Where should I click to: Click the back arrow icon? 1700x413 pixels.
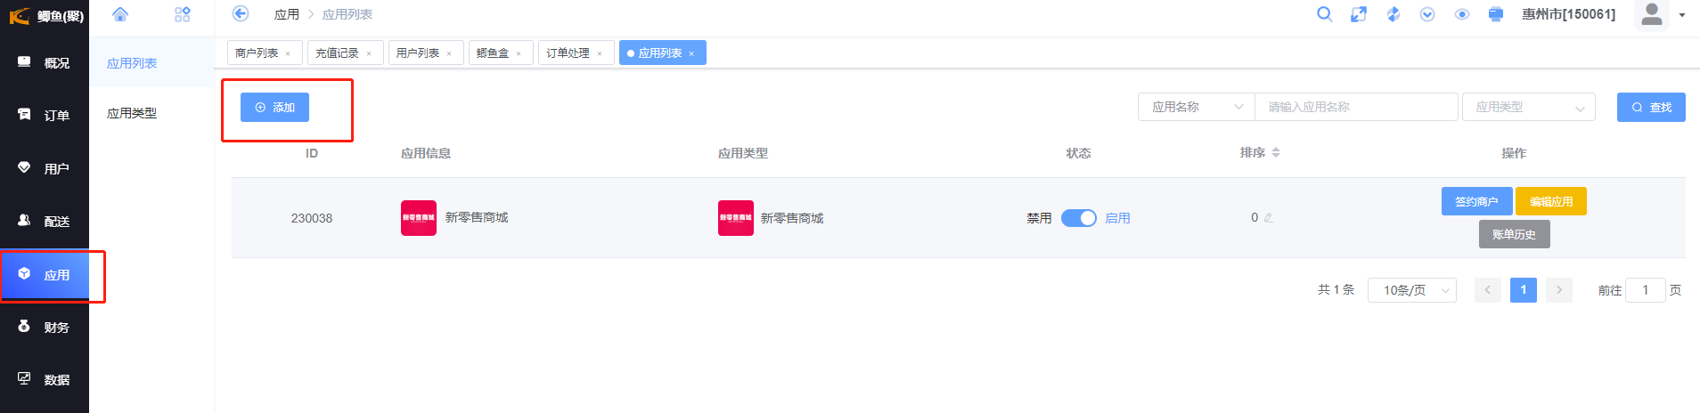coord(240,13)
